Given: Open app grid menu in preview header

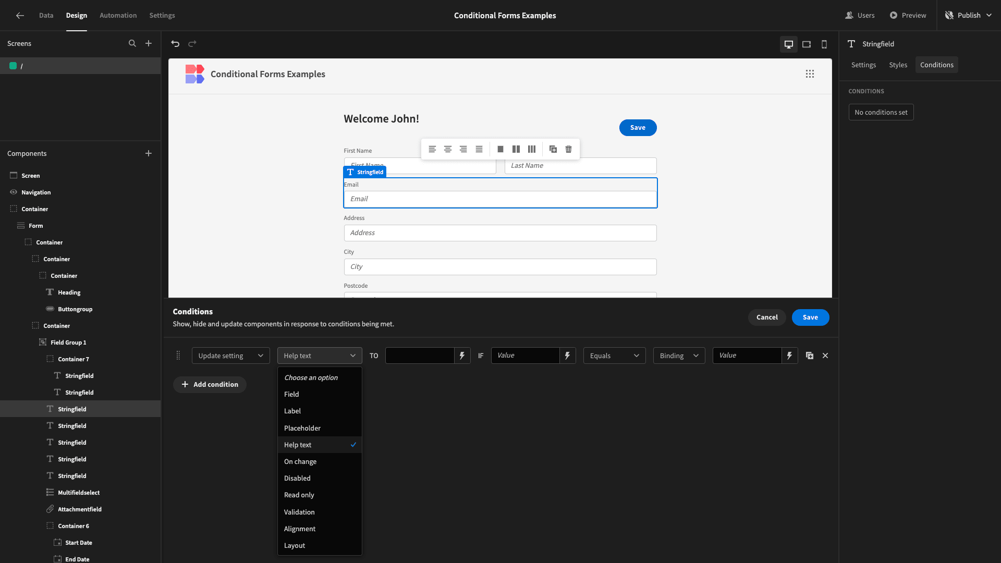Looking at the screenshot, I should click(810, 74).
